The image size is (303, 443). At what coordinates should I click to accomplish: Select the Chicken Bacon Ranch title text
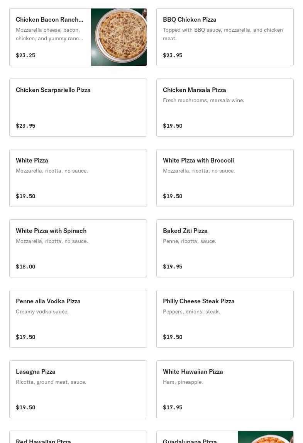[x=50, y=19]
